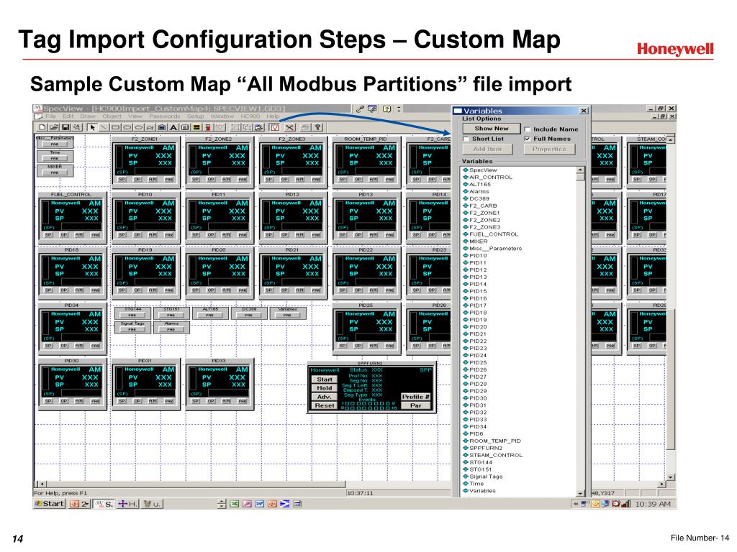This screenshot has width=737, height=552.
Task: Uncheck the Full Names checkbox
Action: tap(527, 139)
